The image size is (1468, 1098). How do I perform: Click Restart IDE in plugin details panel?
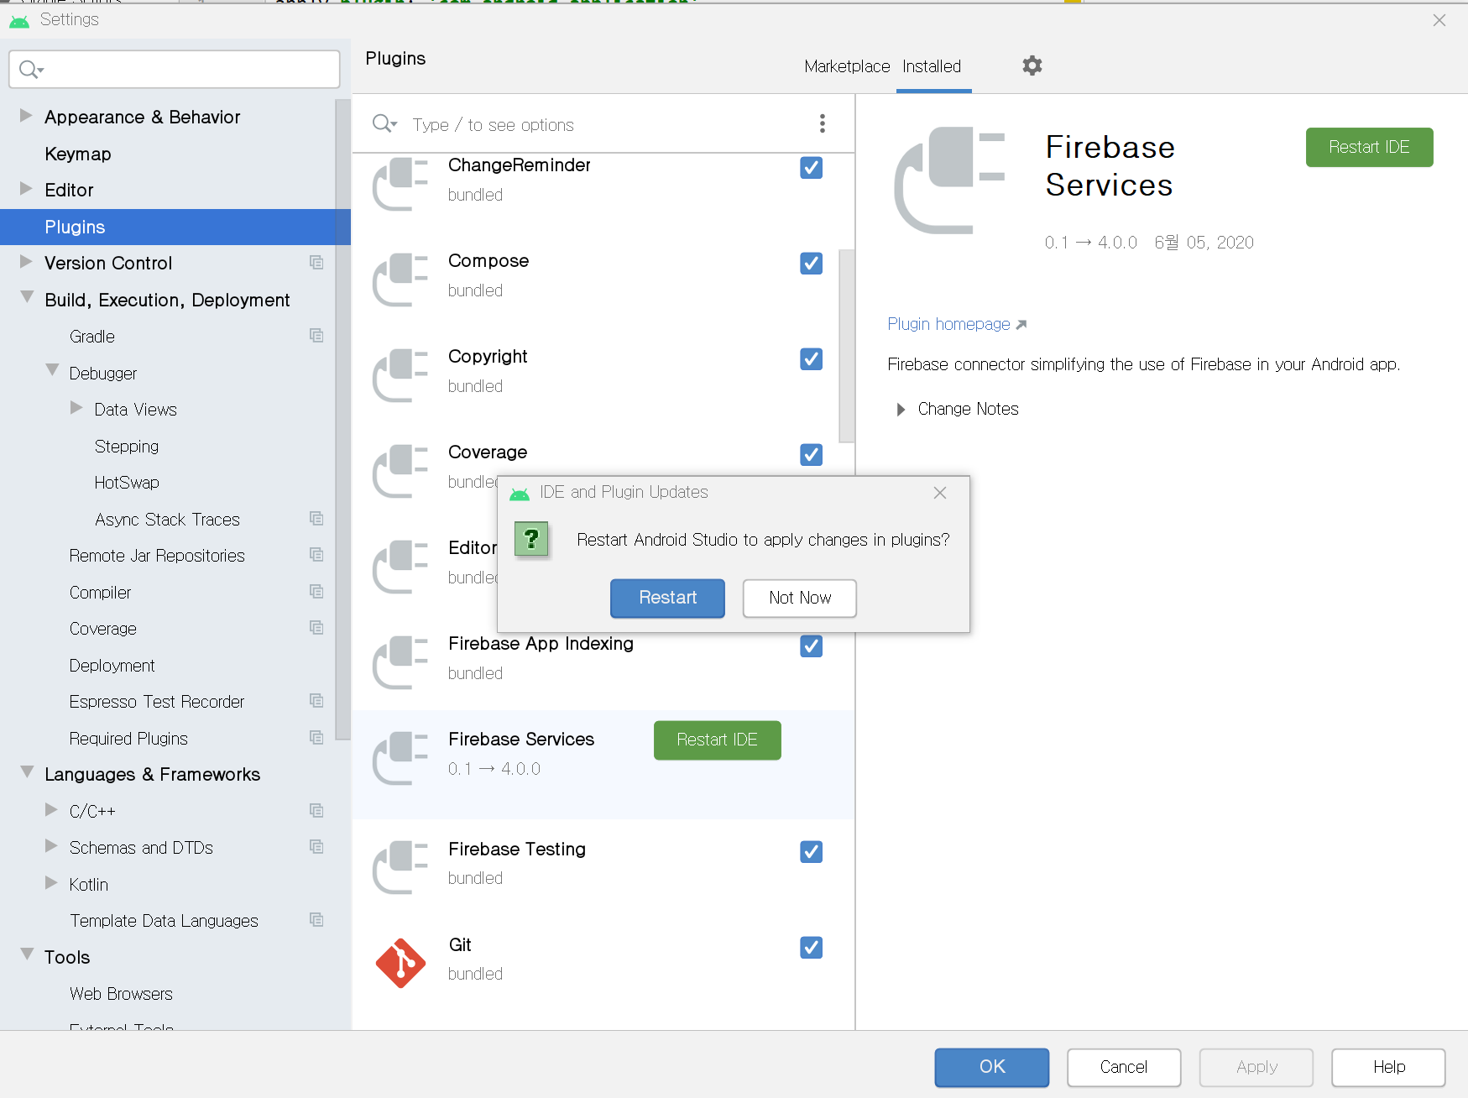1369,147
